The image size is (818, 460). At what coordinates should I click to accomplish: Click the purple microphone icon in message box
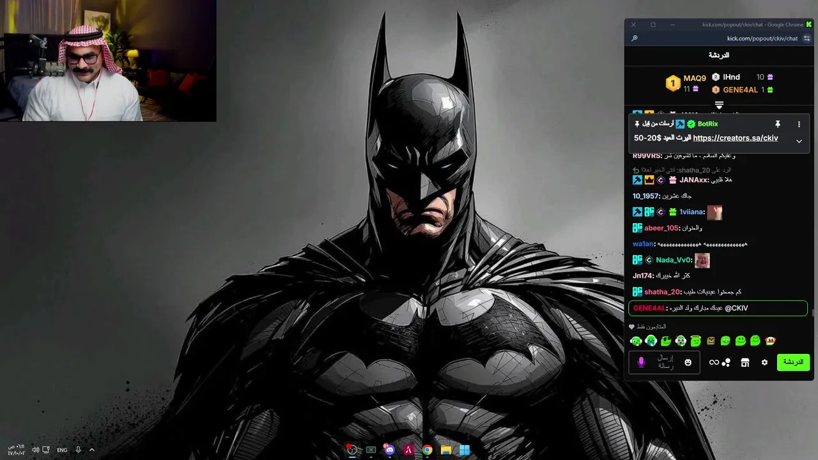pos(642,362)
